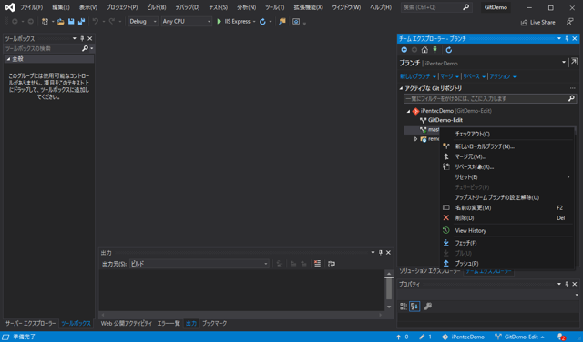This screenshot has height=342, width=583.
Task: Collapse the iPentecDemo repository tree node
Action: point(408,111)
